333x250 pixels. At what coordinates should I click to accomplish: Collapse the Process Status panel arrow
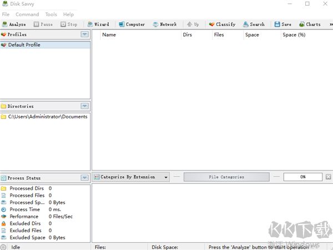coord(84,178)
